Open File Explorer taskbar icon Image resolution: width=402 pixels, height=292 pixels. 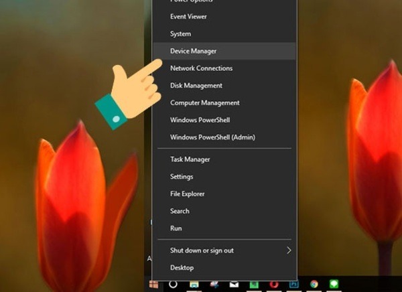pos(194,284)
